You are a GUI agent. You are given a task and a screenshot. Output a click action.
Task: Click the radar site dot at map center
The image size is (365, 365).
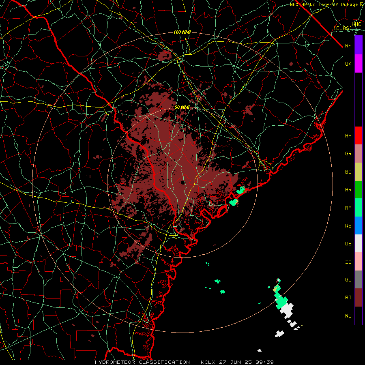pyautogui.click(x=183, y=182)
